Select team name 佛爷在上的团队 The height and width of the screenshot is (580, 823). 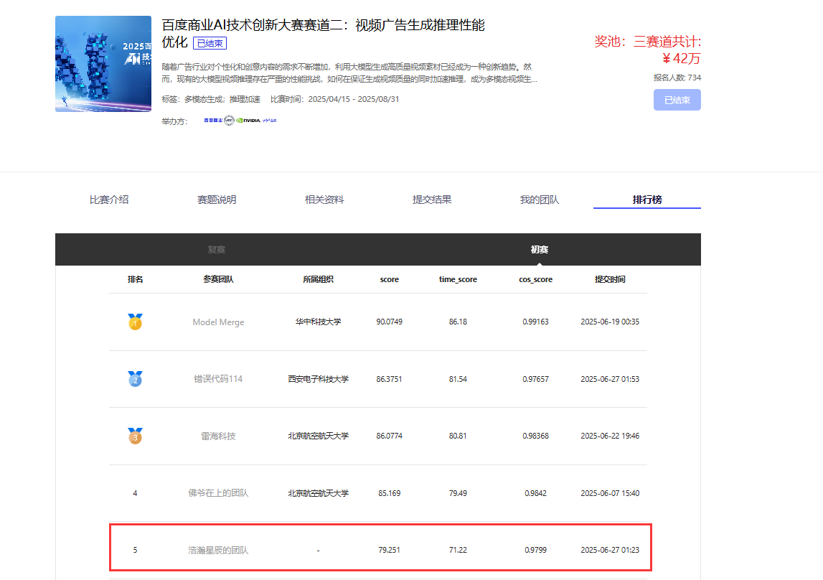point(218,493)
